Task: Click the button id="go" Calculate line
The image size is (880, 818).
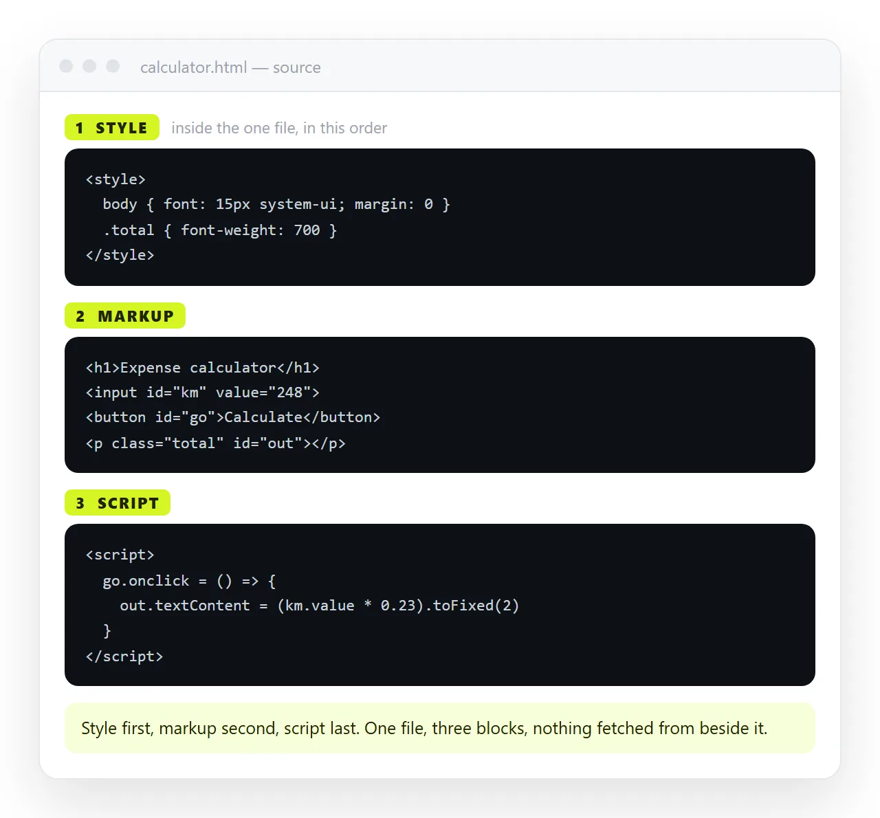Action: [233, 417]
